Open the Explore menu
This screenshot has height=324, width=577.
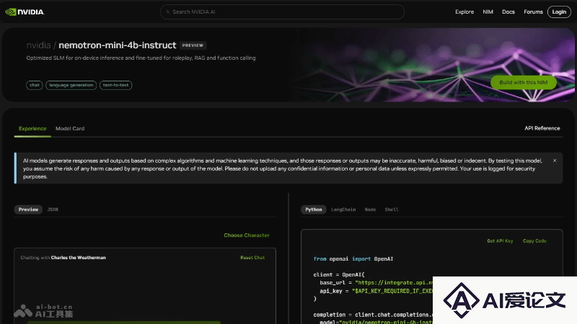[x=464, y=12]
